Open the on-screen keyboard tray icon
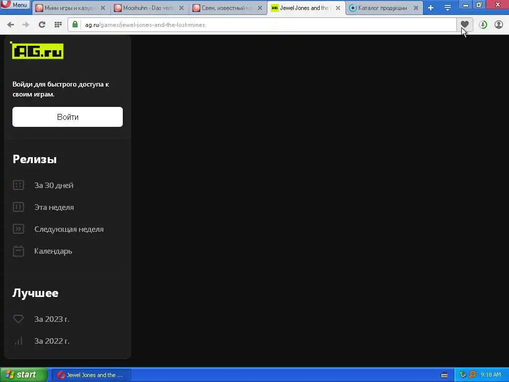The height and width of the screenshot is (382, 509). coord(444,375)
